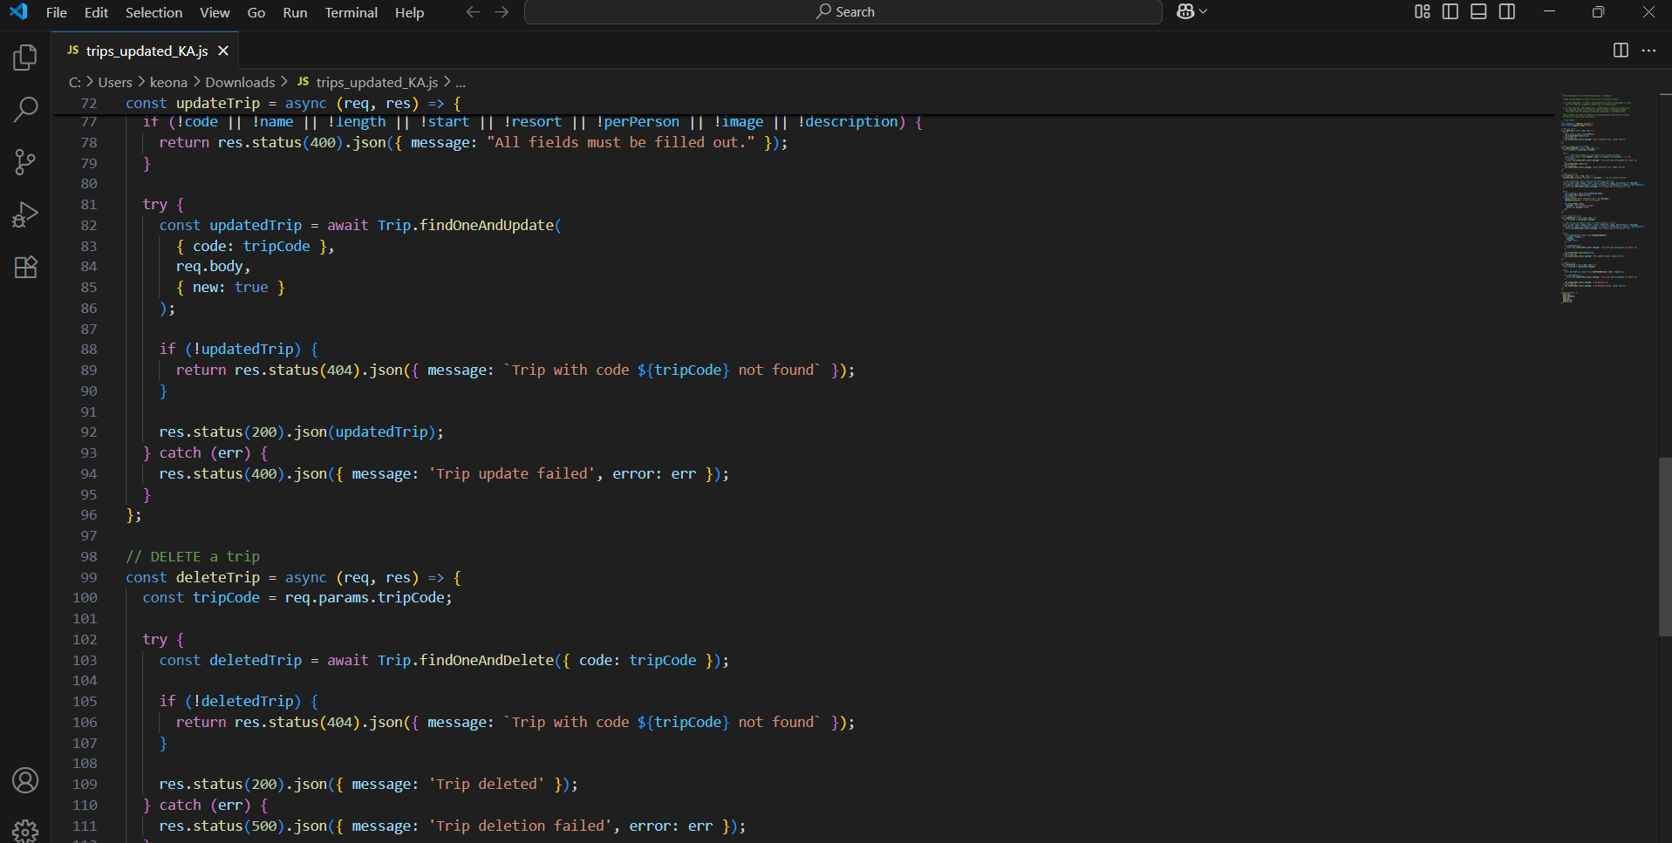This screenshot has height=843, width=1672.
Task: Go forward with the right arrow
Action: coord(502,12)
